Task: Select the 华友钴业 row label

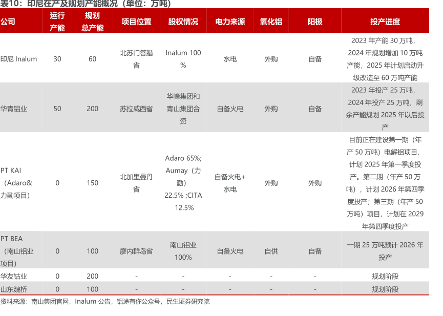Action: tap(14, 276)
